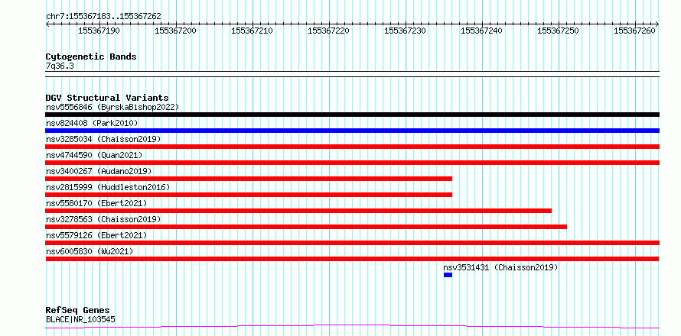Screen dimensions: 681x336
Task: Click the red nsv3400267 variant bar
Action: click(249, 179)
